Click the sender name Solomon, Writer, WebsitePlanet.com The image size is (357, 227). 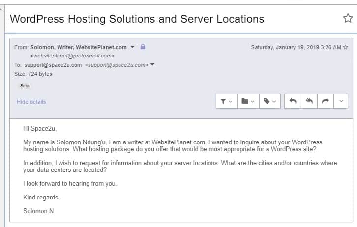79,47
